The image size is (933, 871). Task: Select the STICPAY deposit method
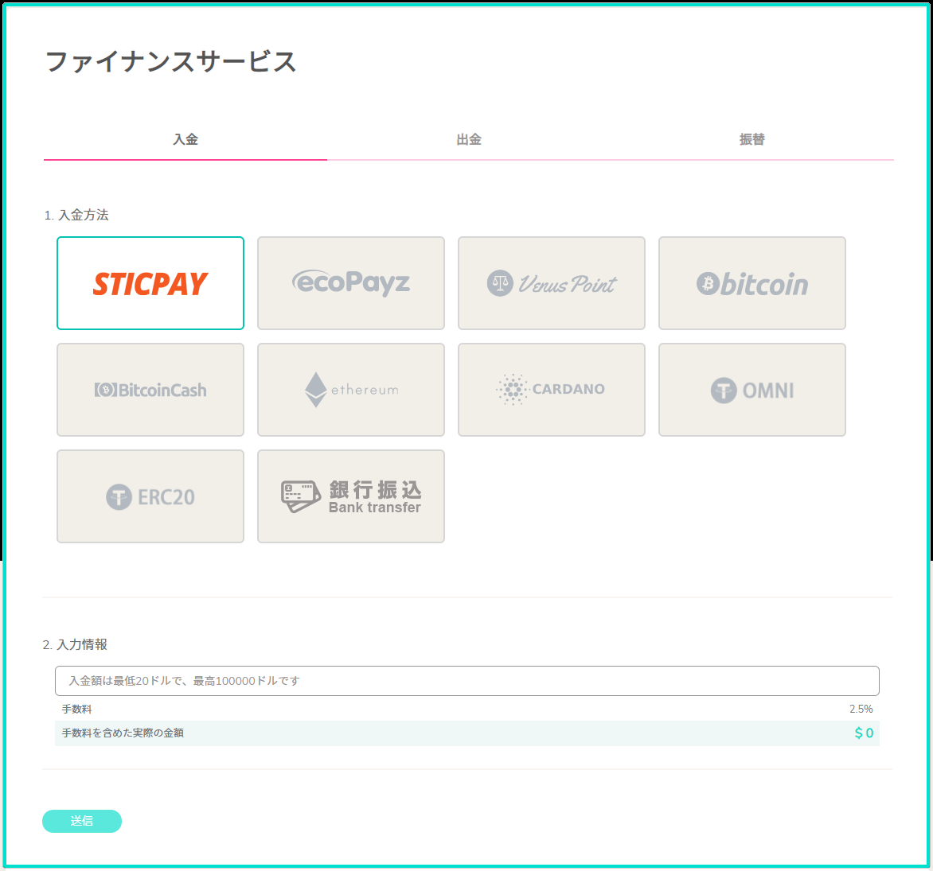pos(150,283)
